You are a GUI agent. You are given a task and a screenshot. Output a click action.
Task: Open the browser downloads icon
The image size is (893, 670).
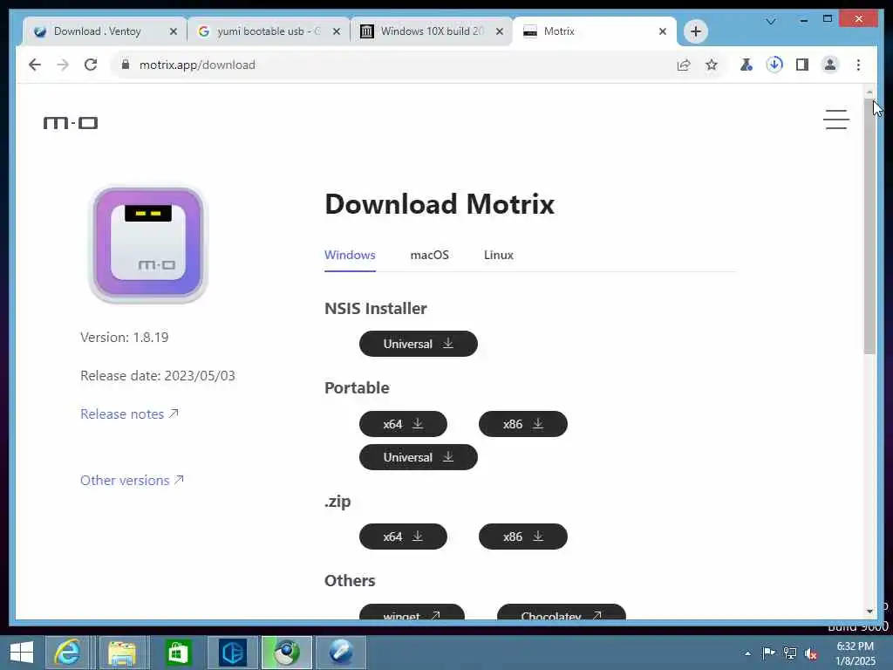(x=774, y=65)
